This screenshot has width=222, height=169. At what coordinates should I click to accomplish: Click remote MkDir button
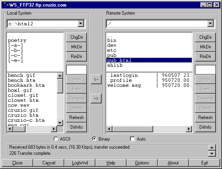tap(205, 47)
